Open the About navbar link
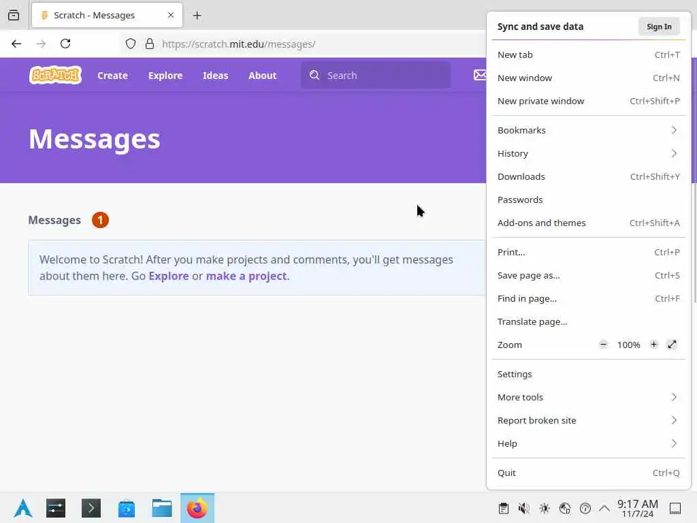This screenshot has width=697, height=523. tap(262, 75)
